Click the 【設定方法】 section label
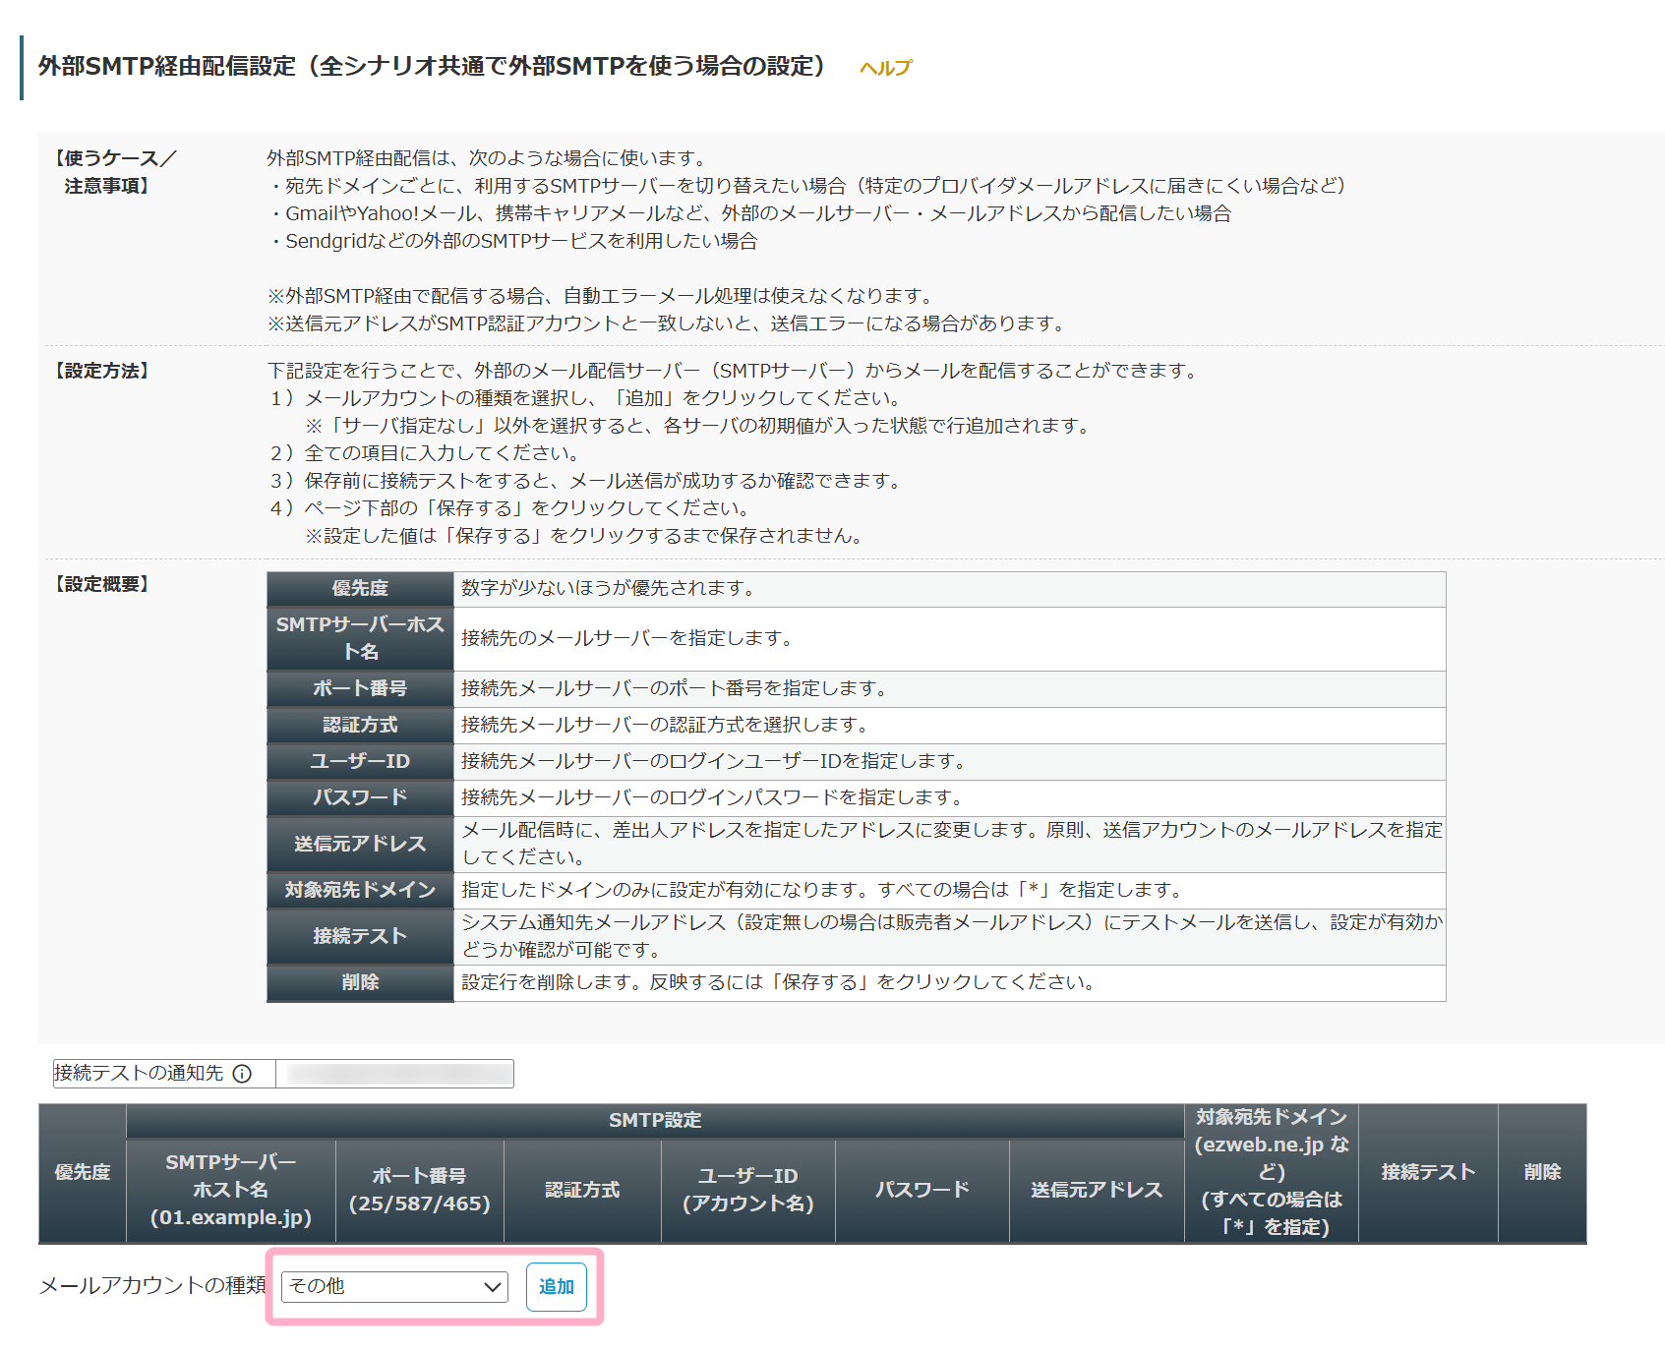This screenshot has height=1351, width=1665. [102, 371]
